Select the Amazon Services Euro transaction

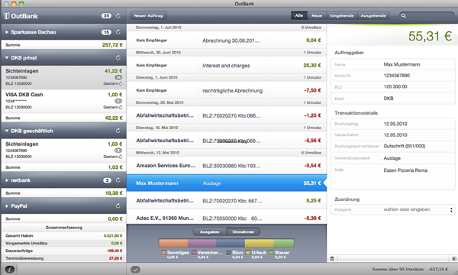[227, 166]
